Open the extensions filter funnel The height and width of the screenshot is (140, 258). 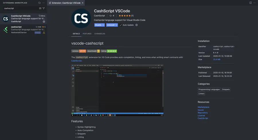coord(44,8)
